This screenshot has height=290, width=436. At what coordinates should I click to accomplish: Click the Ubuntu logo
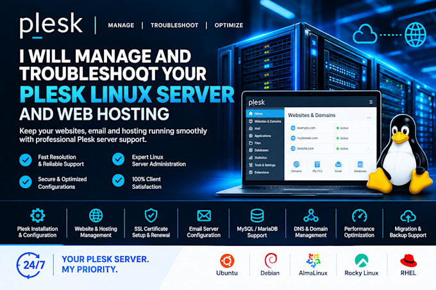tap(227, 261)
